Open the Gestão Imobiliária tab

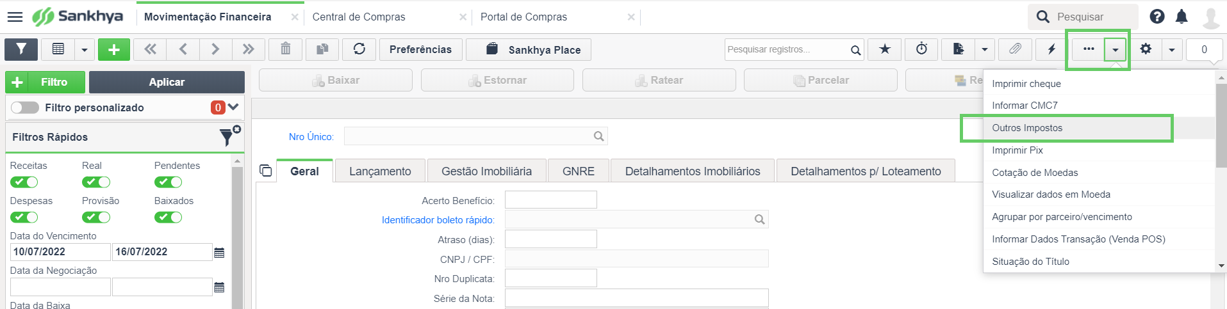click(486, 171)
